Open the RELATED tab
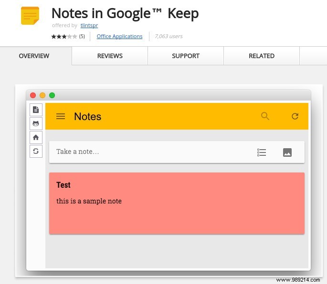 [262, 56]
